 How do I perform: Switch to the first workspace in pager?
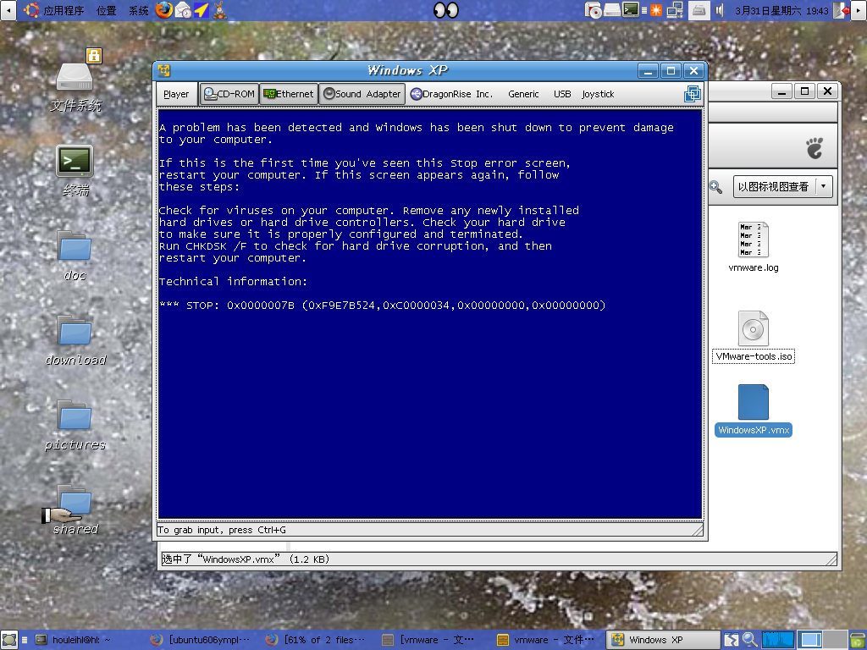pyautogui.click(x=811, y=640)
